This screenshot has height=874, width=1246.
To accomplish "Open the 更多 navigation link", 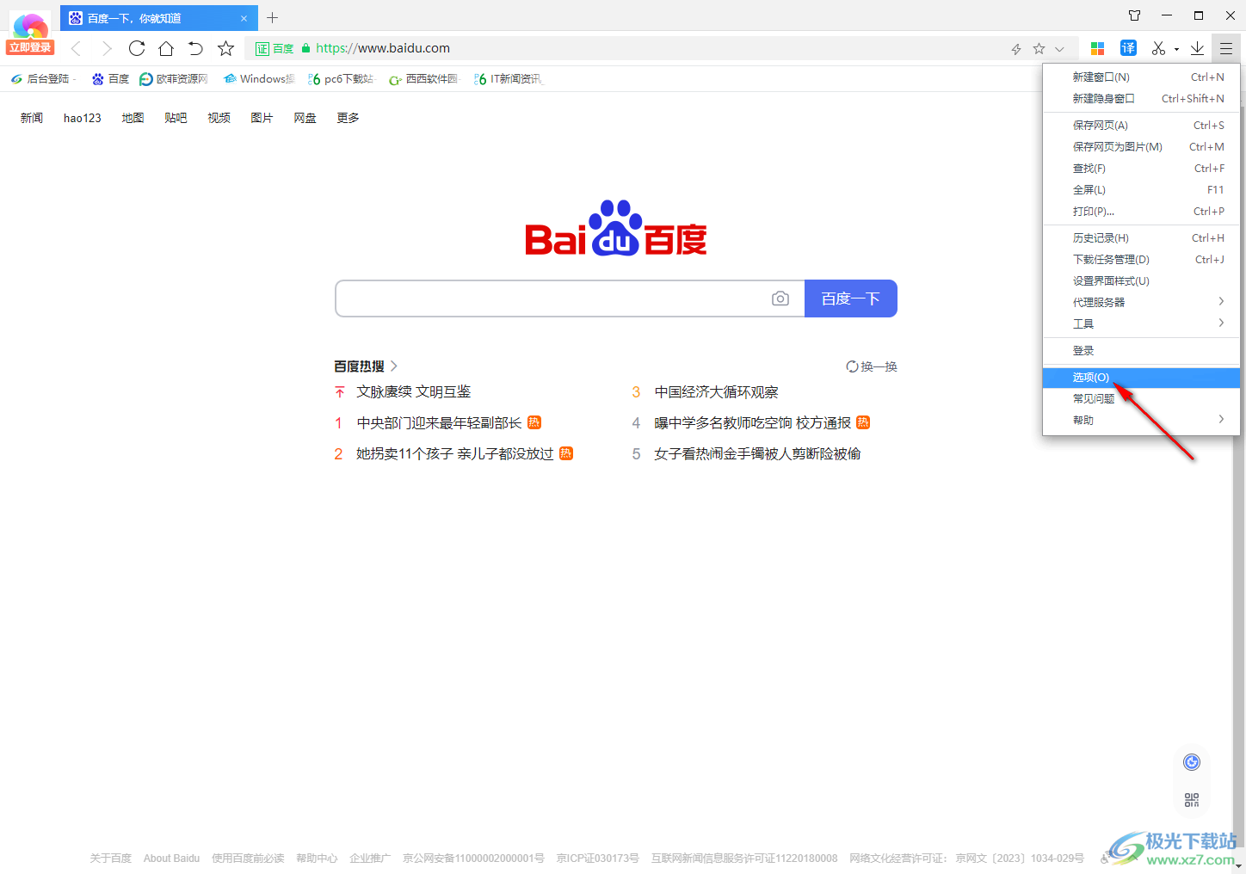I will pyautogui.click(x=348, y=118).
